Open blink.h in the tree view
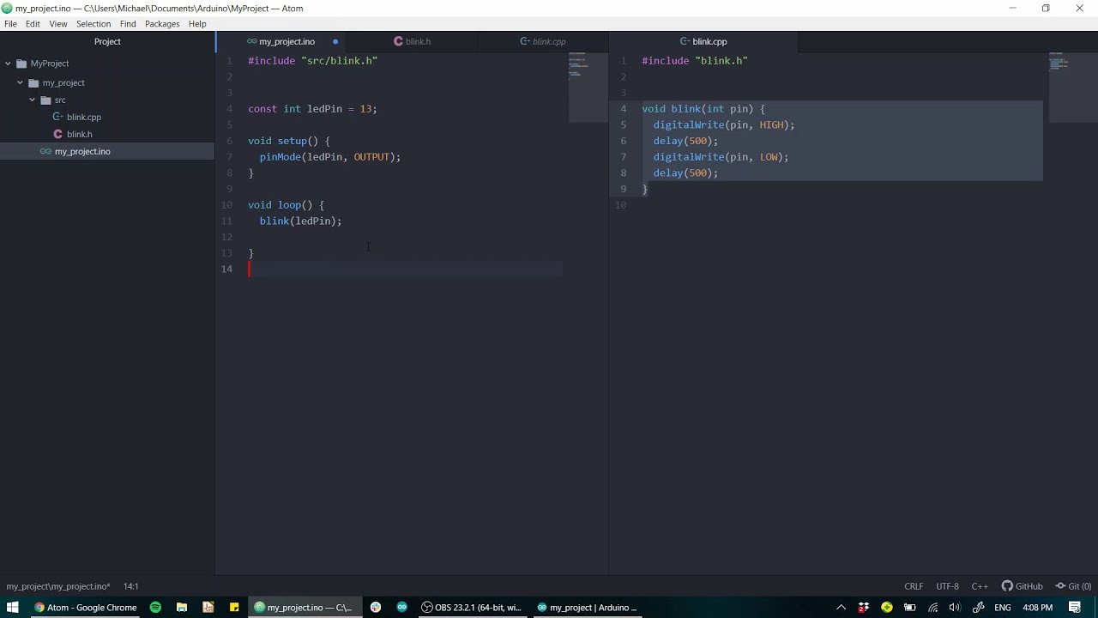 pyautogui.click(x=79, y=134)
